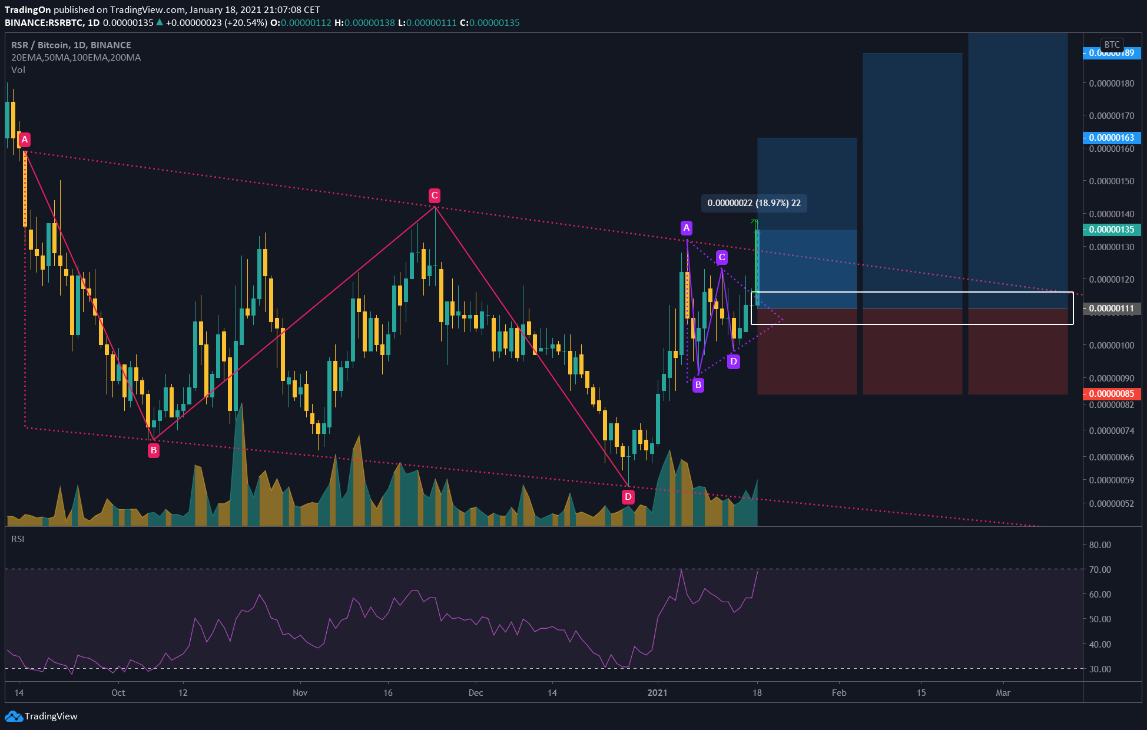
Task: Click the TradingOn author name in header
Action: pyautogui.click(x=28, y=10)
